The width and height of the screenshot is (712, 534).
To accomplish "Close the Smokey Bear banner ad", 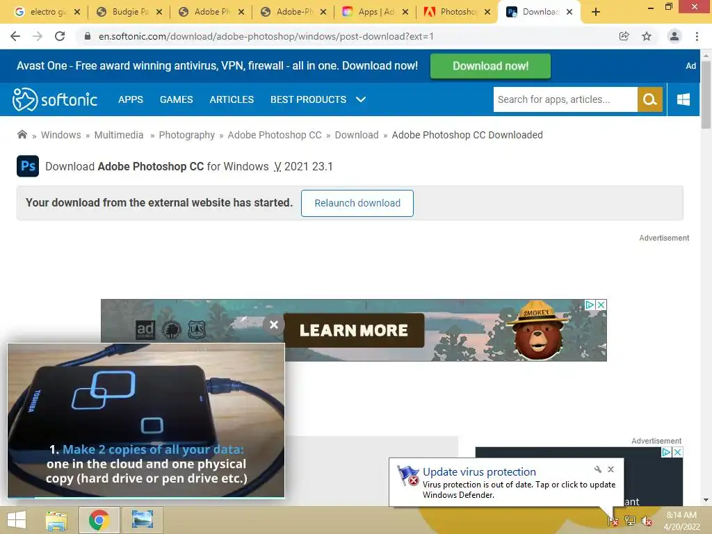I will (601, 305).
